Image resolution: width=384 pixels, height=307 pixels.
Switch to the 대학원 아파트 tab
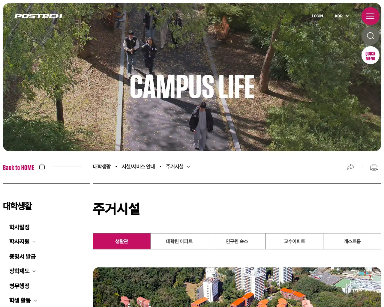pos(179,241)
